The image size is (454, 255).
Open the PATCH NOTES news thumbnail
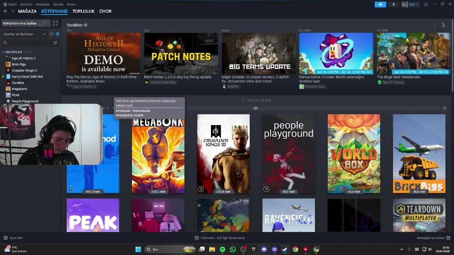tap(181, 53)
